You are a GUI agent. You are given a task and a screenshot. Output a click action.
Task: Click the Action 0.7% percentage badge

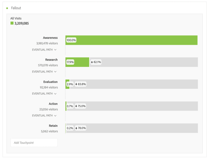point(70,106)
